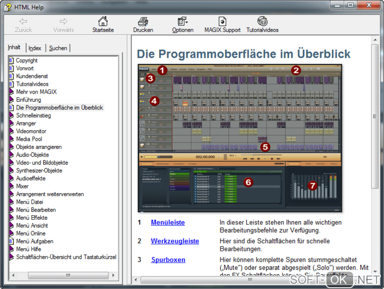Expand the Videomonitor book
Image resolution: width=384 pixels, height=289 pixels.
coord(11,131)
